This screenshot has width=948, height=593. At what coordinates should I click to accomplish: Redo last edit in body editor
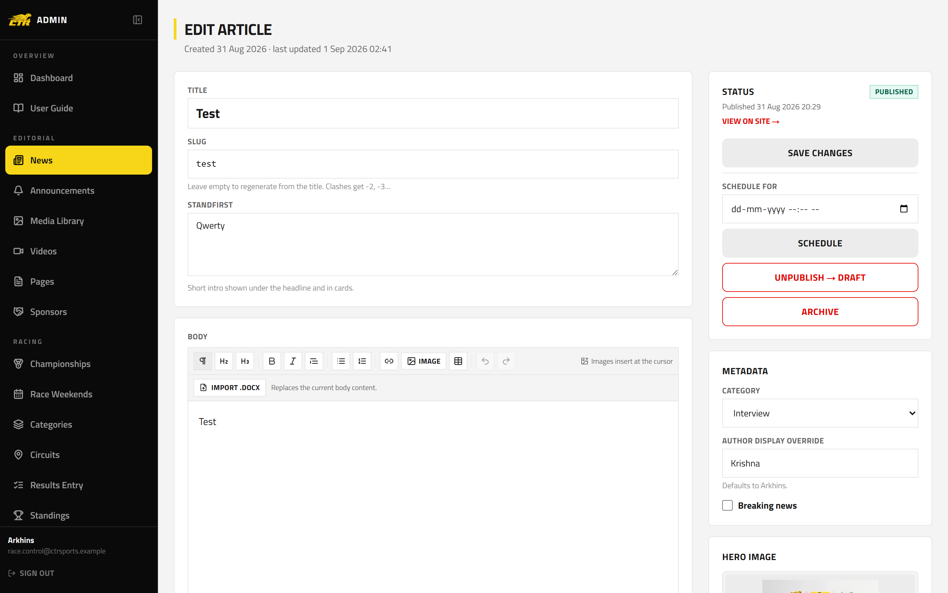506,361
